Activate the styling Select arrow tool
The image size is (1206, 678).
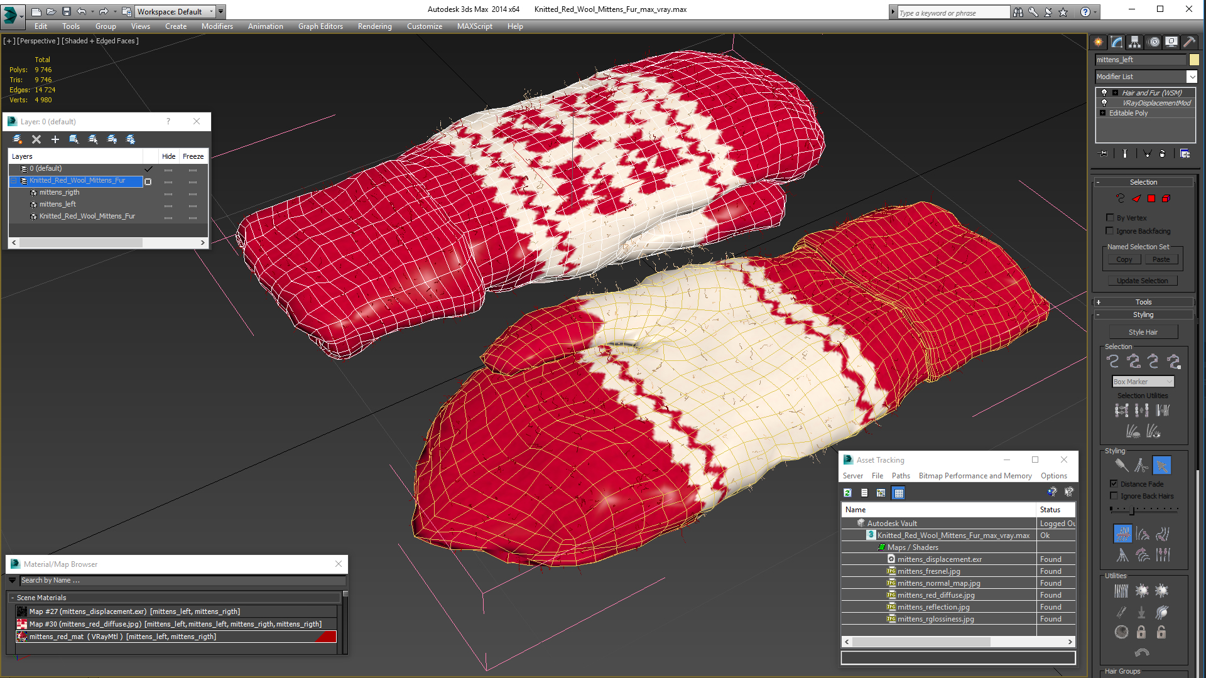pyautogui.click(x=1161, y=465)
